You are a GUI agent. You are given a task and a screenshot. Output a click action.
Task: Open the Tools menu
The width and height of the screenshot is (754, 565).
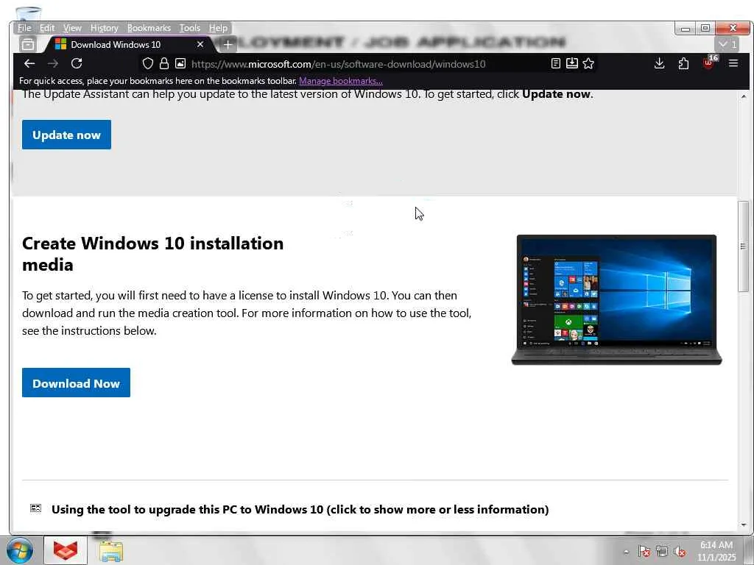(x=189, y=28)
